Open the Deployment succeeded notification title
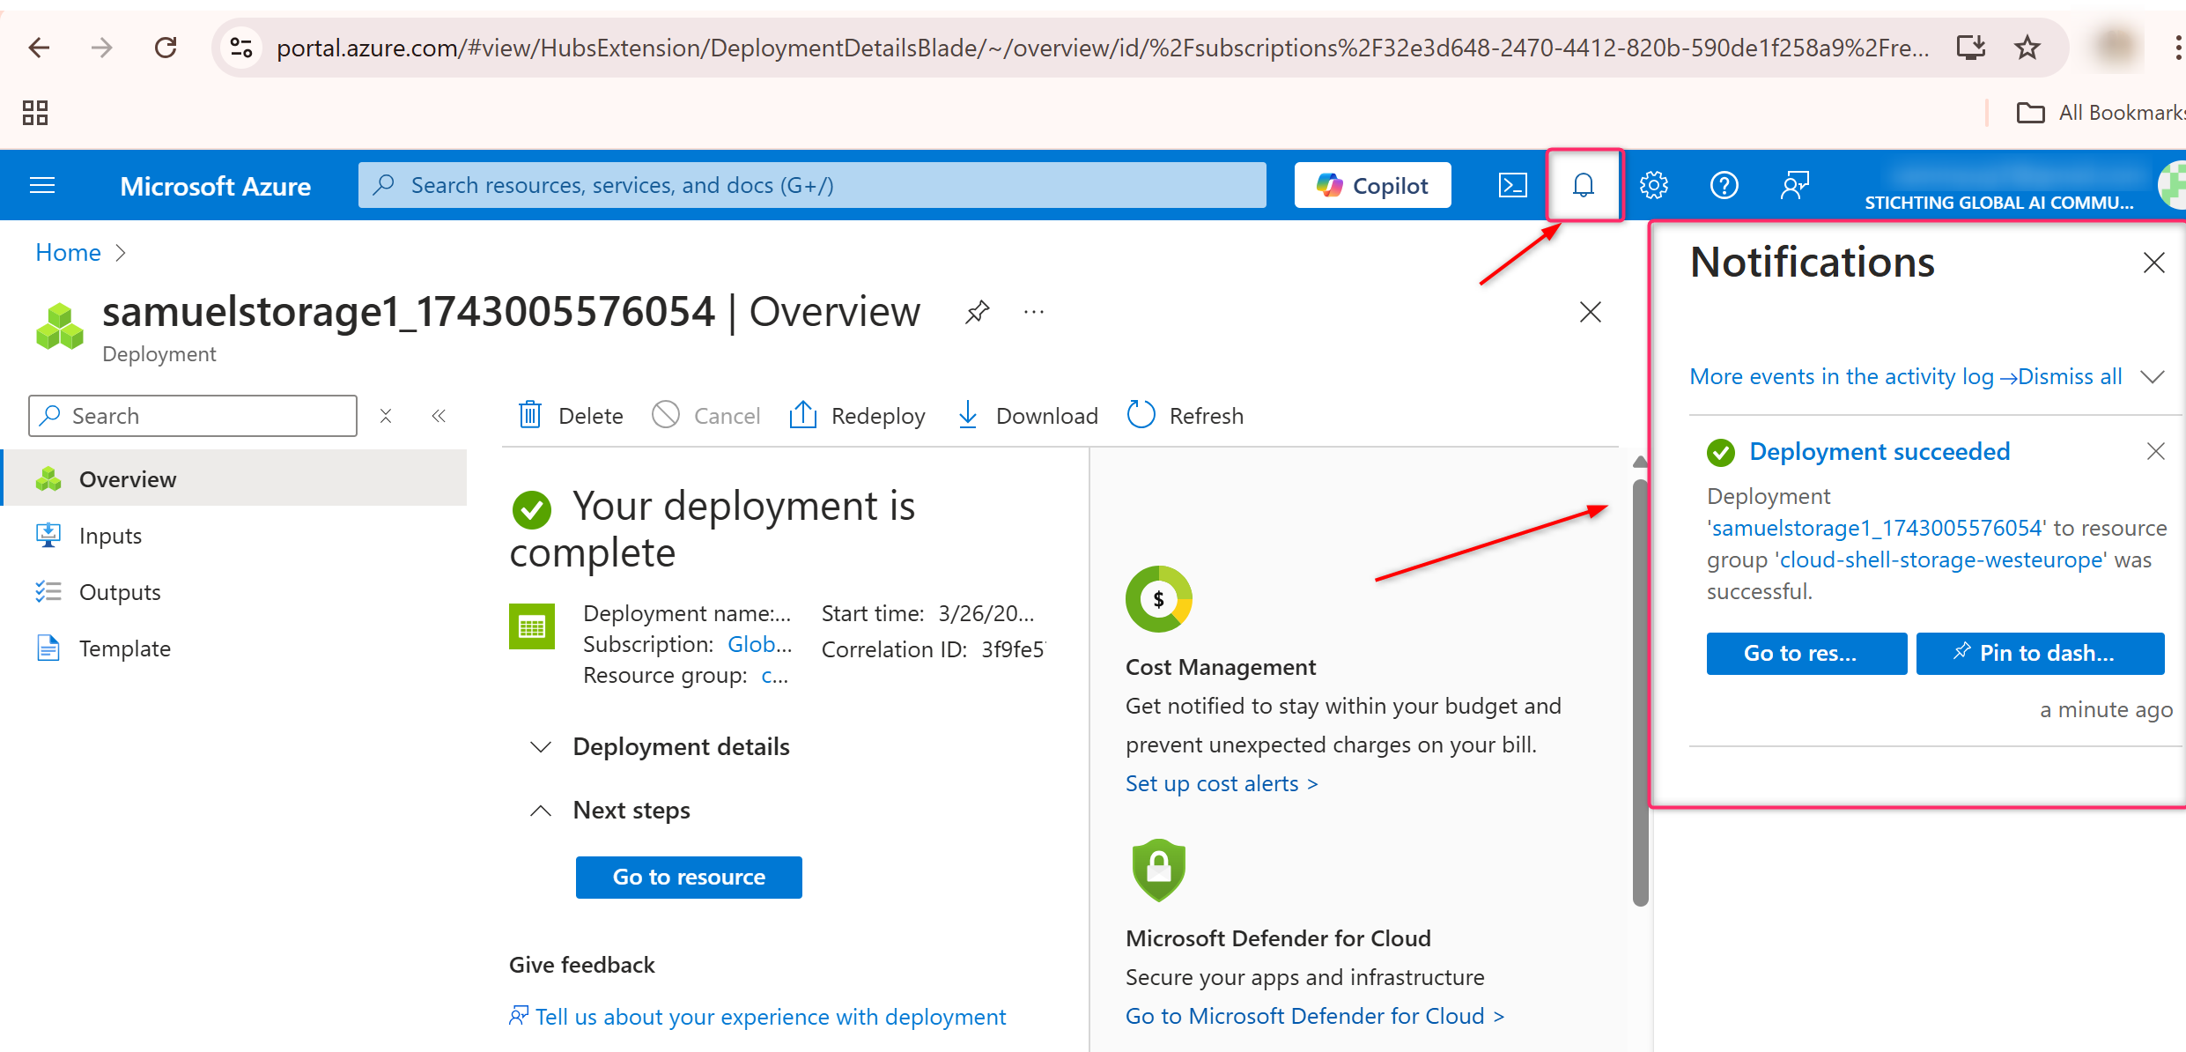Image resolution: width=2186 pixels, height=1052 pixels. click(1880, 451)
